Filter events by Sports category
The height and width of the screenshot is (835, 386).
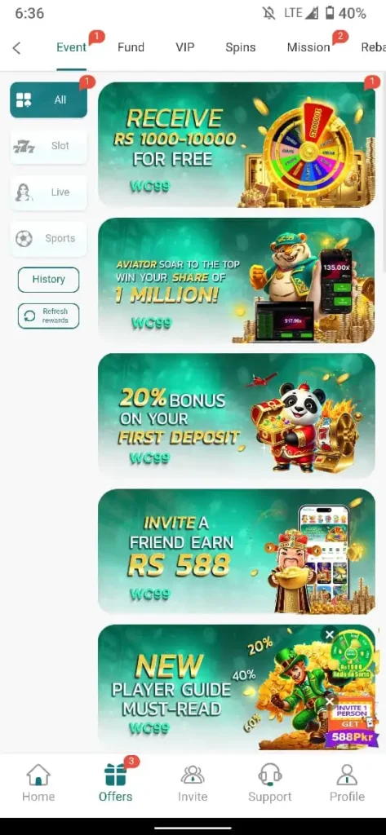point(48,239)
